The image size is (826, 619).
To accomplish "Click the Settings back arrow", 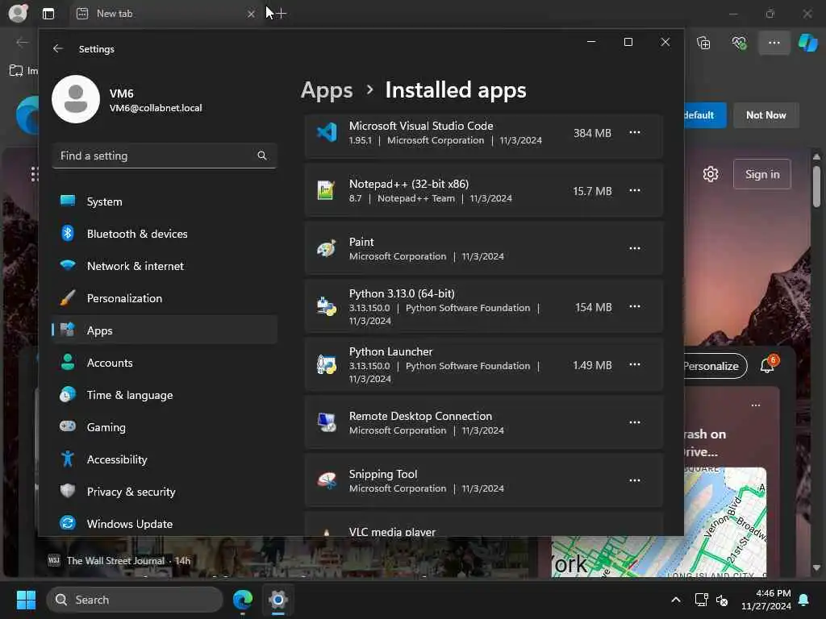I will [58, 48].
